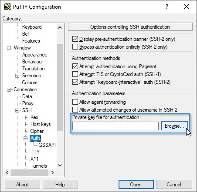Select TTY under SSH
Screen dimensions: 197x192
tap(35, 152)
